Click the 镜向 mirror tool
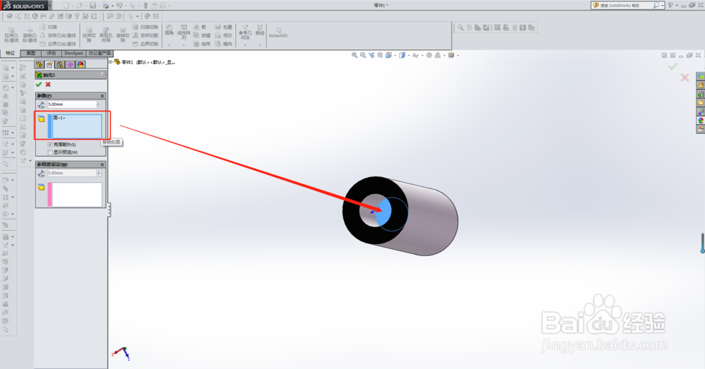The height and width of the screenshot is (369, 705). pyautogui.click(x=223, y=44)
